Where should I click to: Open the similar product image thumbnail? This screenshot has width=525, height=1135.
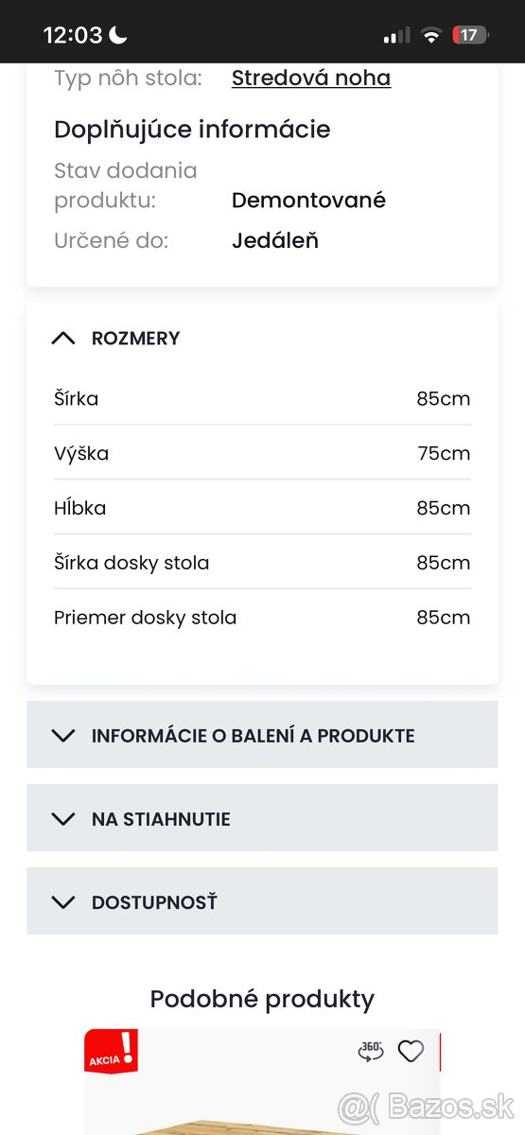click(262, 1082)
